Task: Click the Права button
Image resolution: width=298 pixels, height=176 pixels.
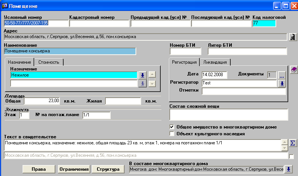Action: pos(39,169)
